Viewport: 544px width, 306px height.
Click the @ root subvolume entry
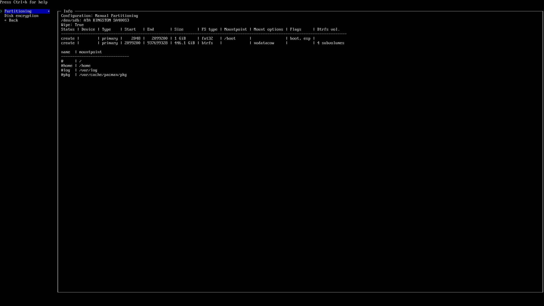click(x=62, y=61)
